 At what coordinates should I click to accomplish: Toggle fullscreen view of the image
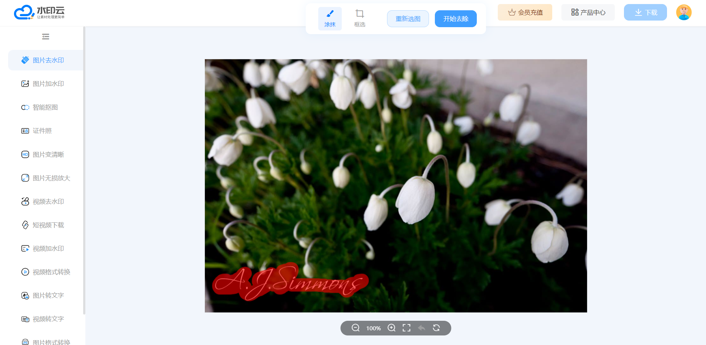(x=406, y=328)
